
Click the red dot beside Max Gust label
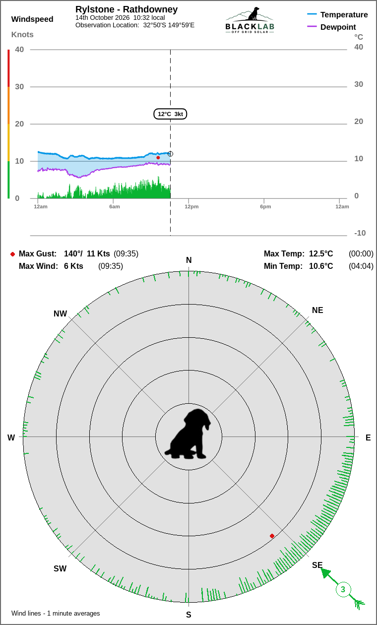tap(12, 254)
